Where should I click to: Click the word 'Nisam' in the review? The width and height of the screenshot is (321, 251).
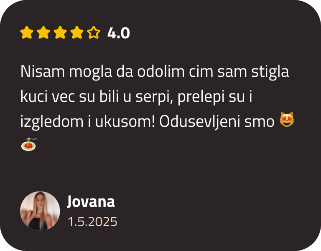[43, 71]
